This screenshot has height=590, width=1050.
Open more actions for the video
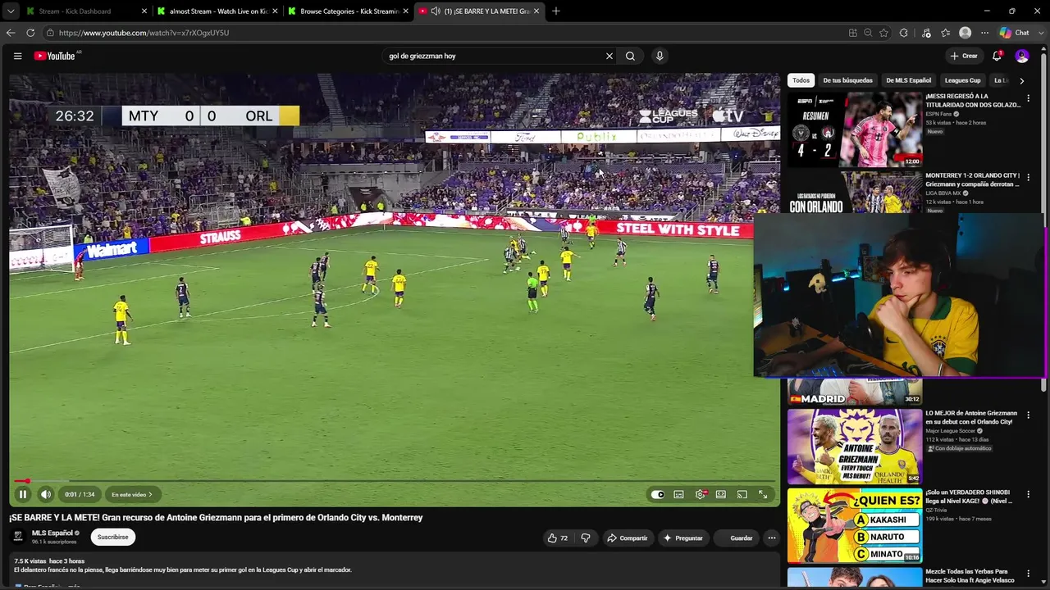click(x=772, y=538)
